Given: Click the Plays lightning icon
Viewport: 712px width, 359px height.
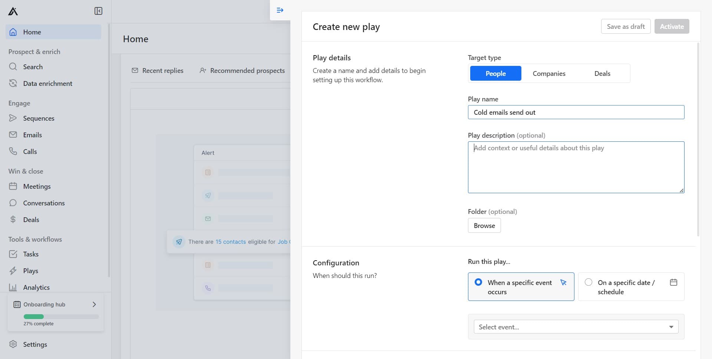Looking at the screenshot, I should pos(13,271).
